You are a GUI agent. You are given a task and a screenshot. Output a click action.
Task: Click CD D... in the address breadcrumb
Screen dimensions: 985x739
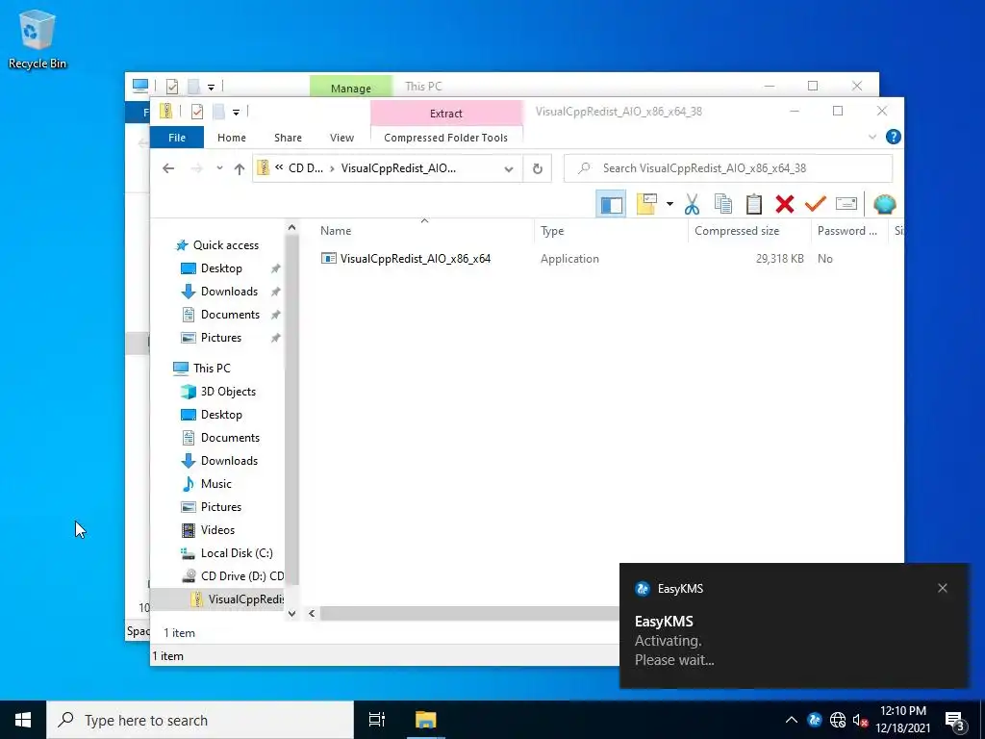tap(305, 168)
